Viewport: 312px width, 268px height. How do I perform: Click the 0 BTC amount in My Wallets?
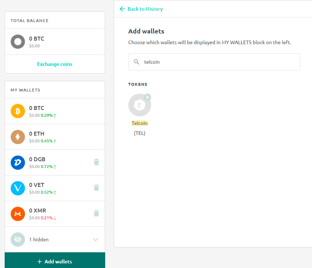[x=37, y=108]
